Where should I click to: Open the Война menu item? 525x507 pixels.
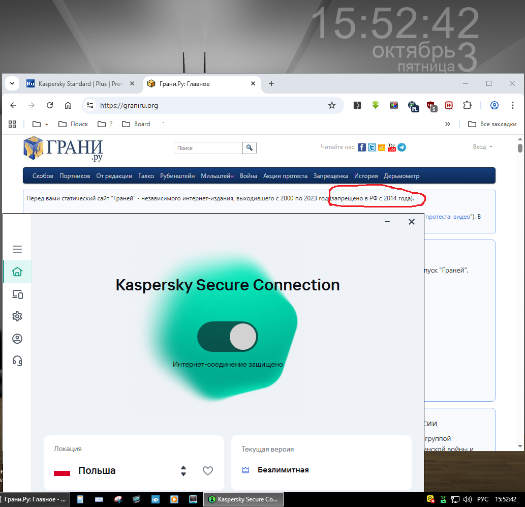click(x=249, y=176)
